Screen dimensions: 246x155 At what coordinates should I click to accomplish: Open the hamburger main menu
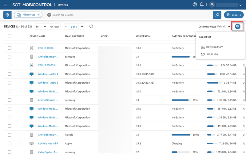tap(6, 5)
